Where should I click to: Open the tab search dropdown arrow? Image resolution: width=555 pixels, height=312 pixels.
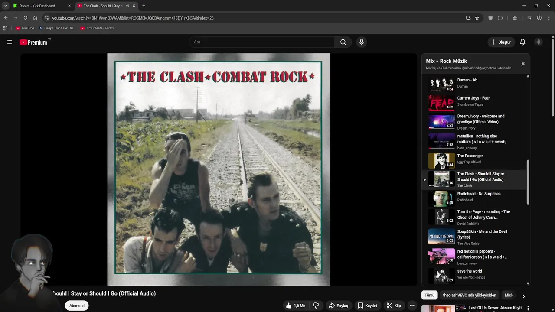(5, 6)
